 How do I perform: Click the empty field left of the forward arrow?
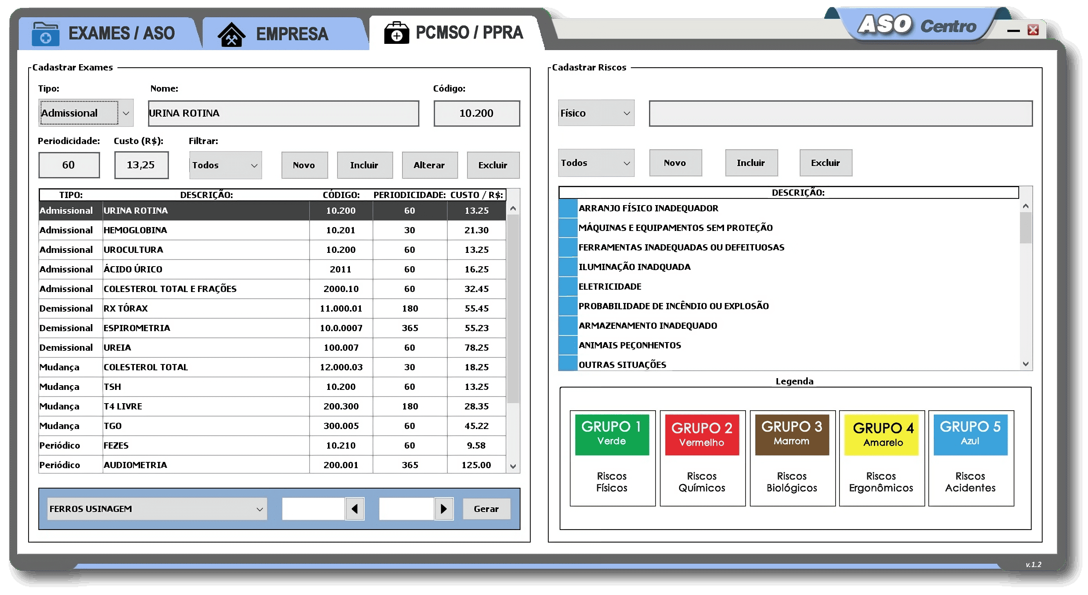406,509
